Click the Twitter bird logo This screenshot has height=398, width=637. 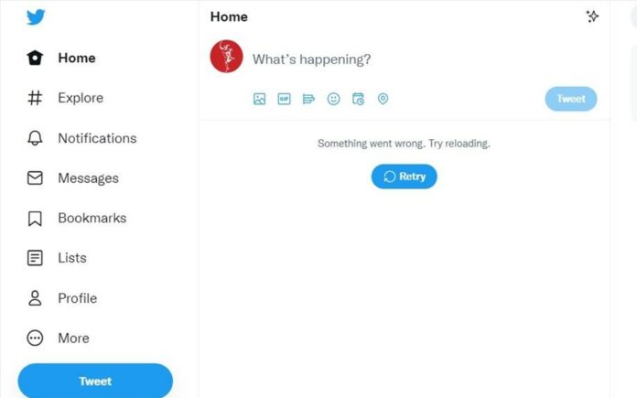pyautogui.click(x=36, y=17)
